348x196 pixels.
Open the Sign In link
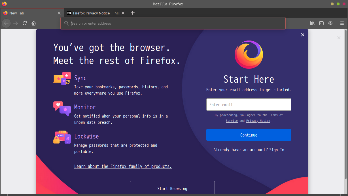(277, 150)
